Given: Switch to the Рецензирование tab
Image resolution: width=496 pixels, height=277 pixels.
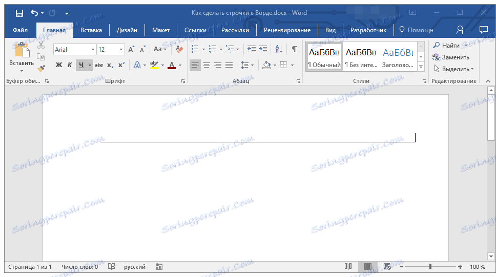Looking at the screenshot, I should [x=287, y=30].
